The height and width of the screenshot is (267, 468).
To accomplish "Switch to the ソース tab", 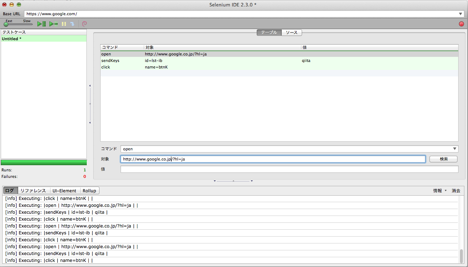I will click(x=292, y=33).
